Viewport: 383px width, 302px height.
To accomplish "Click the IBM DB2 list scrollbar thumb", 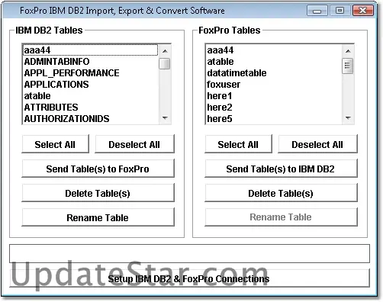I will 165,63.
